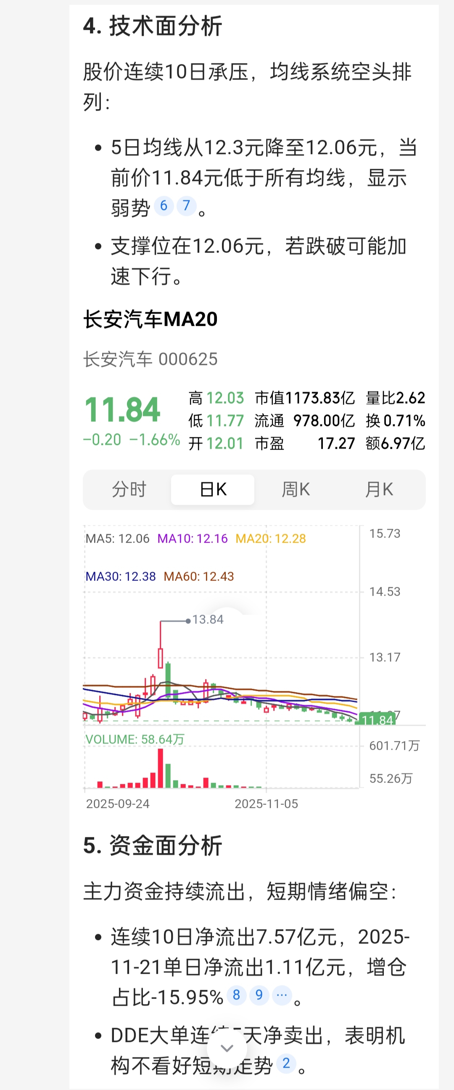The width and height of the screenshot is (454, 1090).
Task: Tap the -1.66% change percentage
Action: point(155,440)
